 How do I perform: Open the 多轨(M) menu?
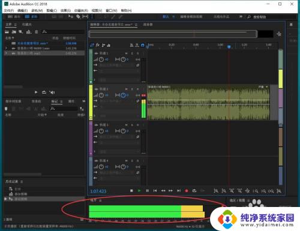(37, 10)
